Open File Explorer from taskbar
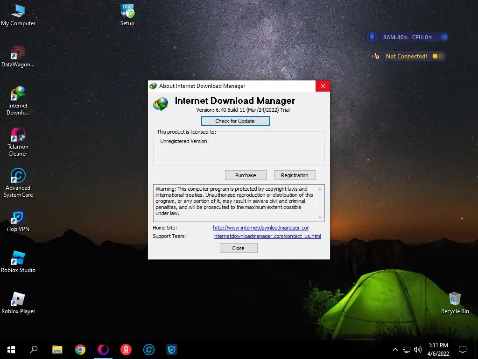Screen dimensions: 478x359 (57, 350)
